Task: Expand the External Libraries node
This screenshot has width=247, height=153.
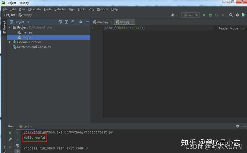Action: 10,42
